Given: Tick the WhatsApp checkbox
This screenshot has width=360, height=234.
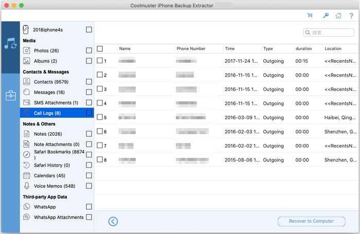Looking at the screenshot, I should (x=89, y=207).
